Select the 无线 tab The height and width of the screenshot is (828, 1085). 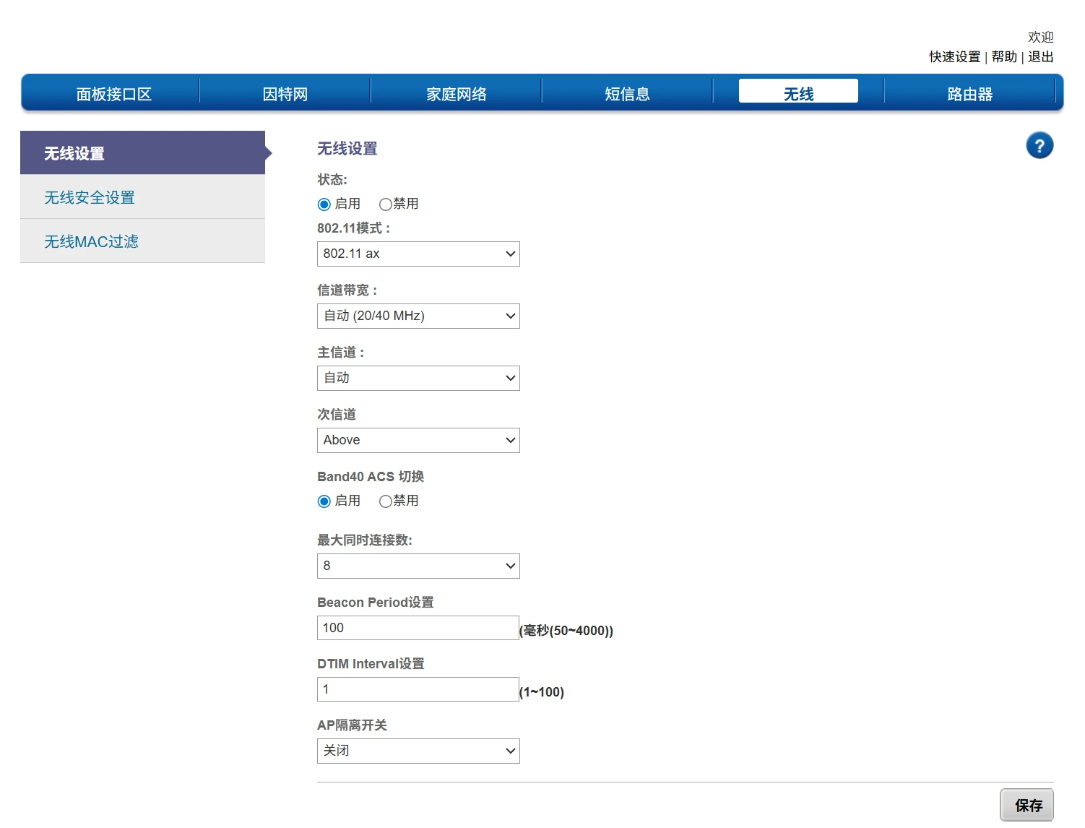(x=798, y=92)
